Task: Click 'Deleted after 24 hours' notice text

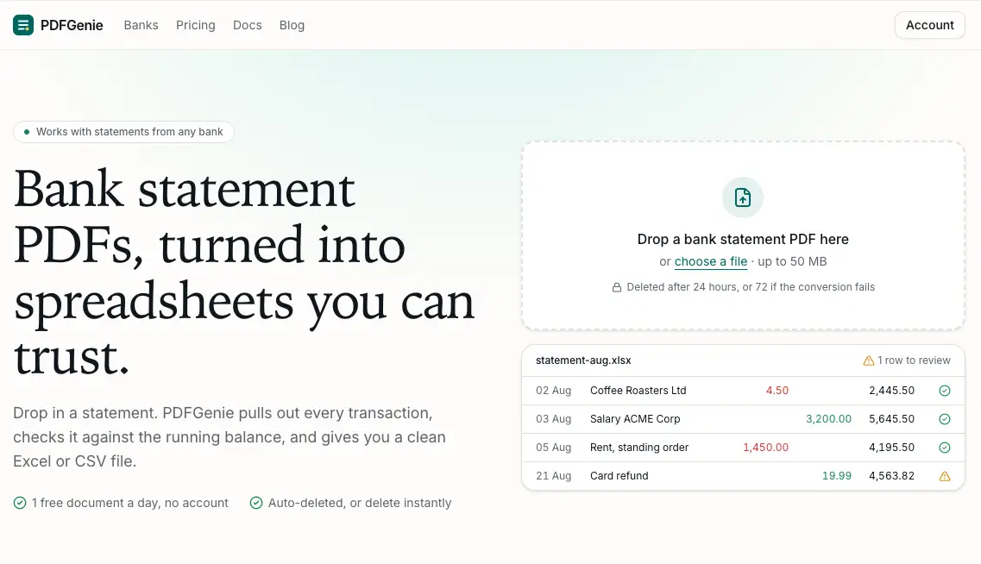Action: tap(751, 287)
